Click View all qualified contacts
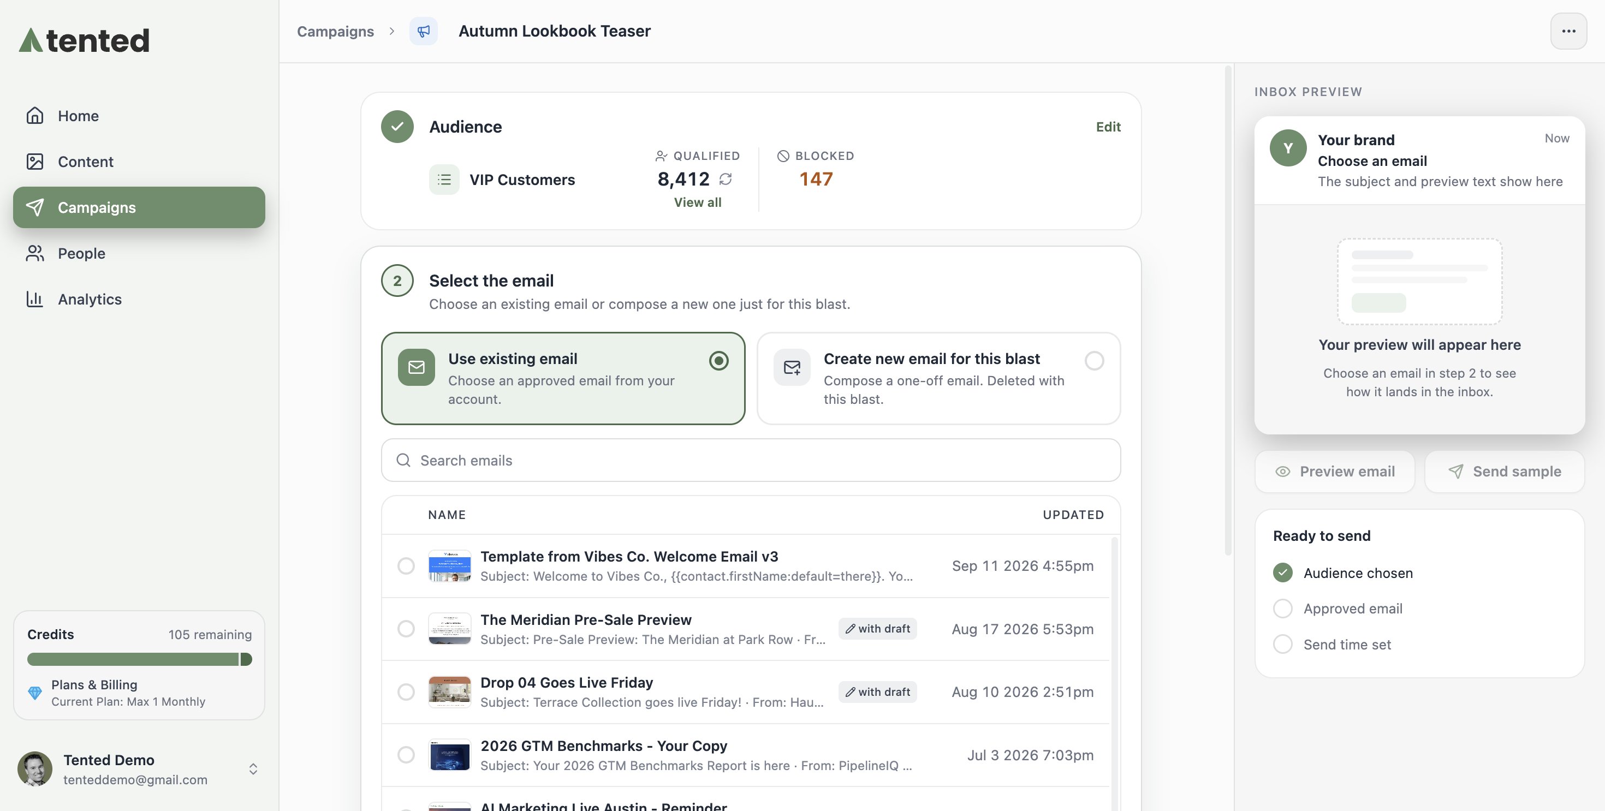1605x811 pixels. click(x=697, y=202)
